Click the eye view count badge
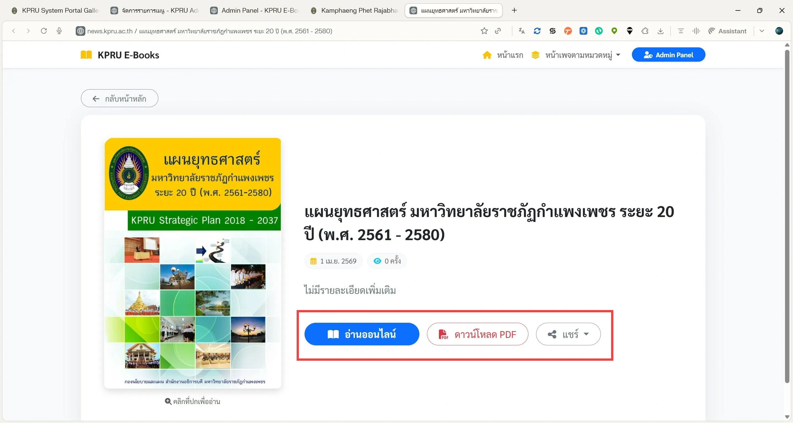 pos(387,261)
